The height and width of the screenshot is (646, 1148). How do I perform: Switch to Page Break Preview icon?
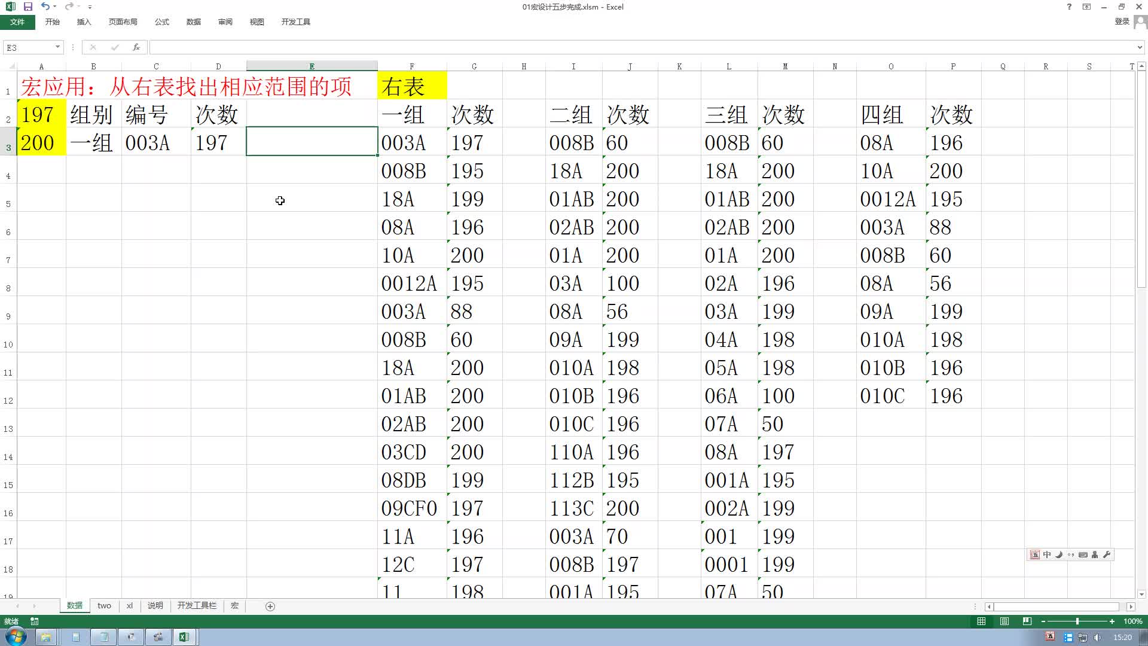(1027, 621)
